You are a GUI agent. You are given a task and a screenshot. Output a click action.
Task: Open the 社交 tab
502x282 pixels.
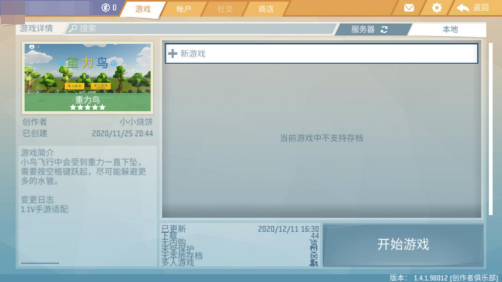225,9
